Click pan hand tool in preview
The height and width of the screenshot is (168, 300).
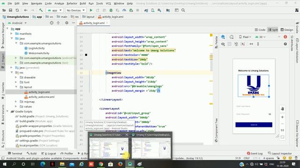point(282,109)
